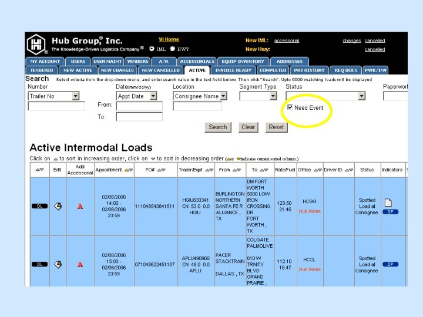The width and height of the screenshot is (423, 317).
Task: Sort Office column ascending
Action: point(315,170)
